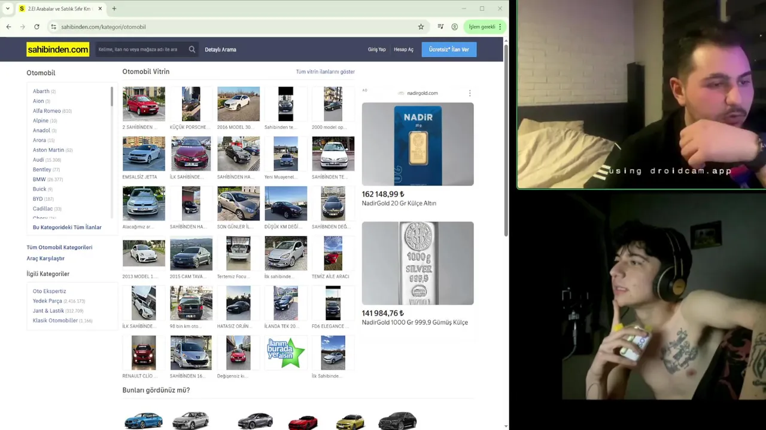This screenshot has width=766, height=430.
Task: Click 'Bu Kategorideki Tüm İlanlar' link
Action: pyautogui.click(x=67, y=228)
